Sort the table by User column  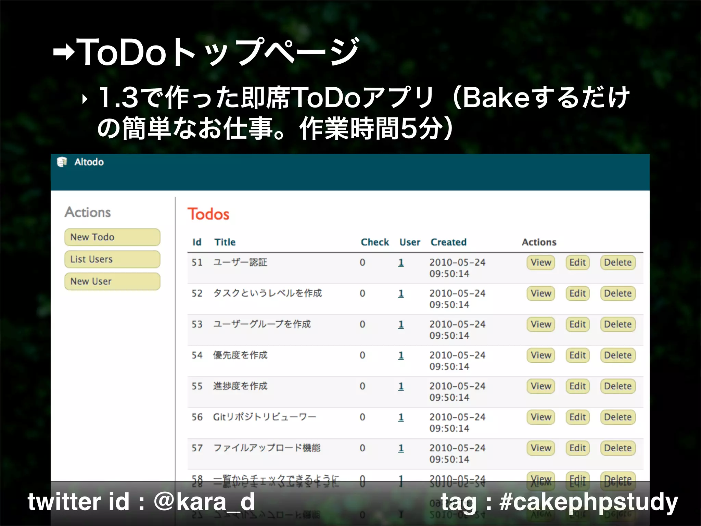point(410,242)
